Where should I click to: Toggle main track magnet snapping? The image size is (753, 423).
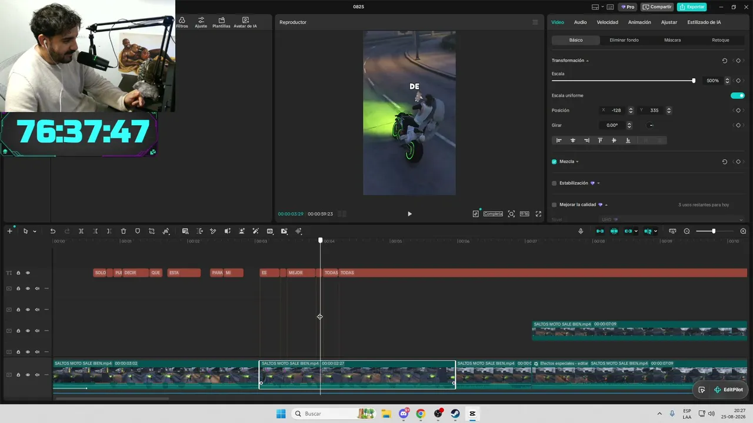pos(599,231)
